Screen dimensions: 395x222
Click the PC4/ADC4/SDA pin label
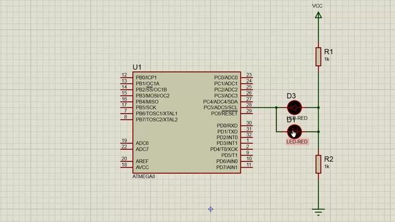[x=220, y=102]
